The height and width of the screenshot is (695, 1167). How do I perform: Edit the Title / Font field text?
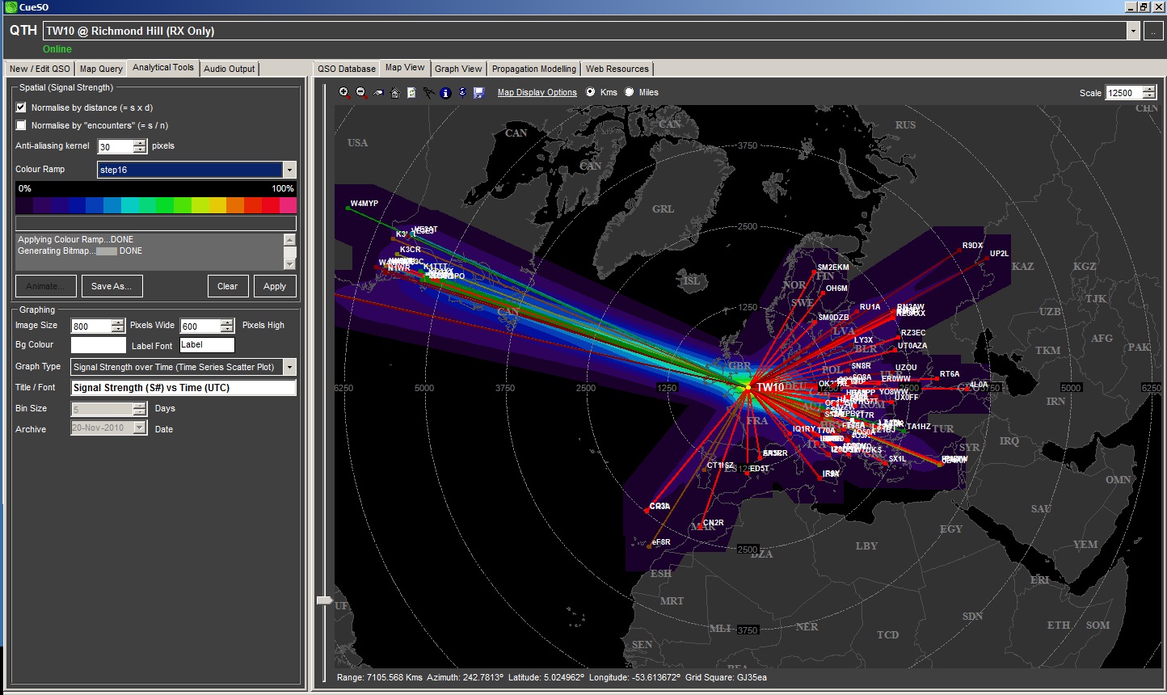[182, 388]
